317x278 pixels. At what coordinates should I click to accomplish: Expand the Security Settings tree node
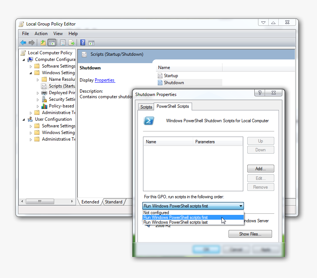click(x=38, y=99)
